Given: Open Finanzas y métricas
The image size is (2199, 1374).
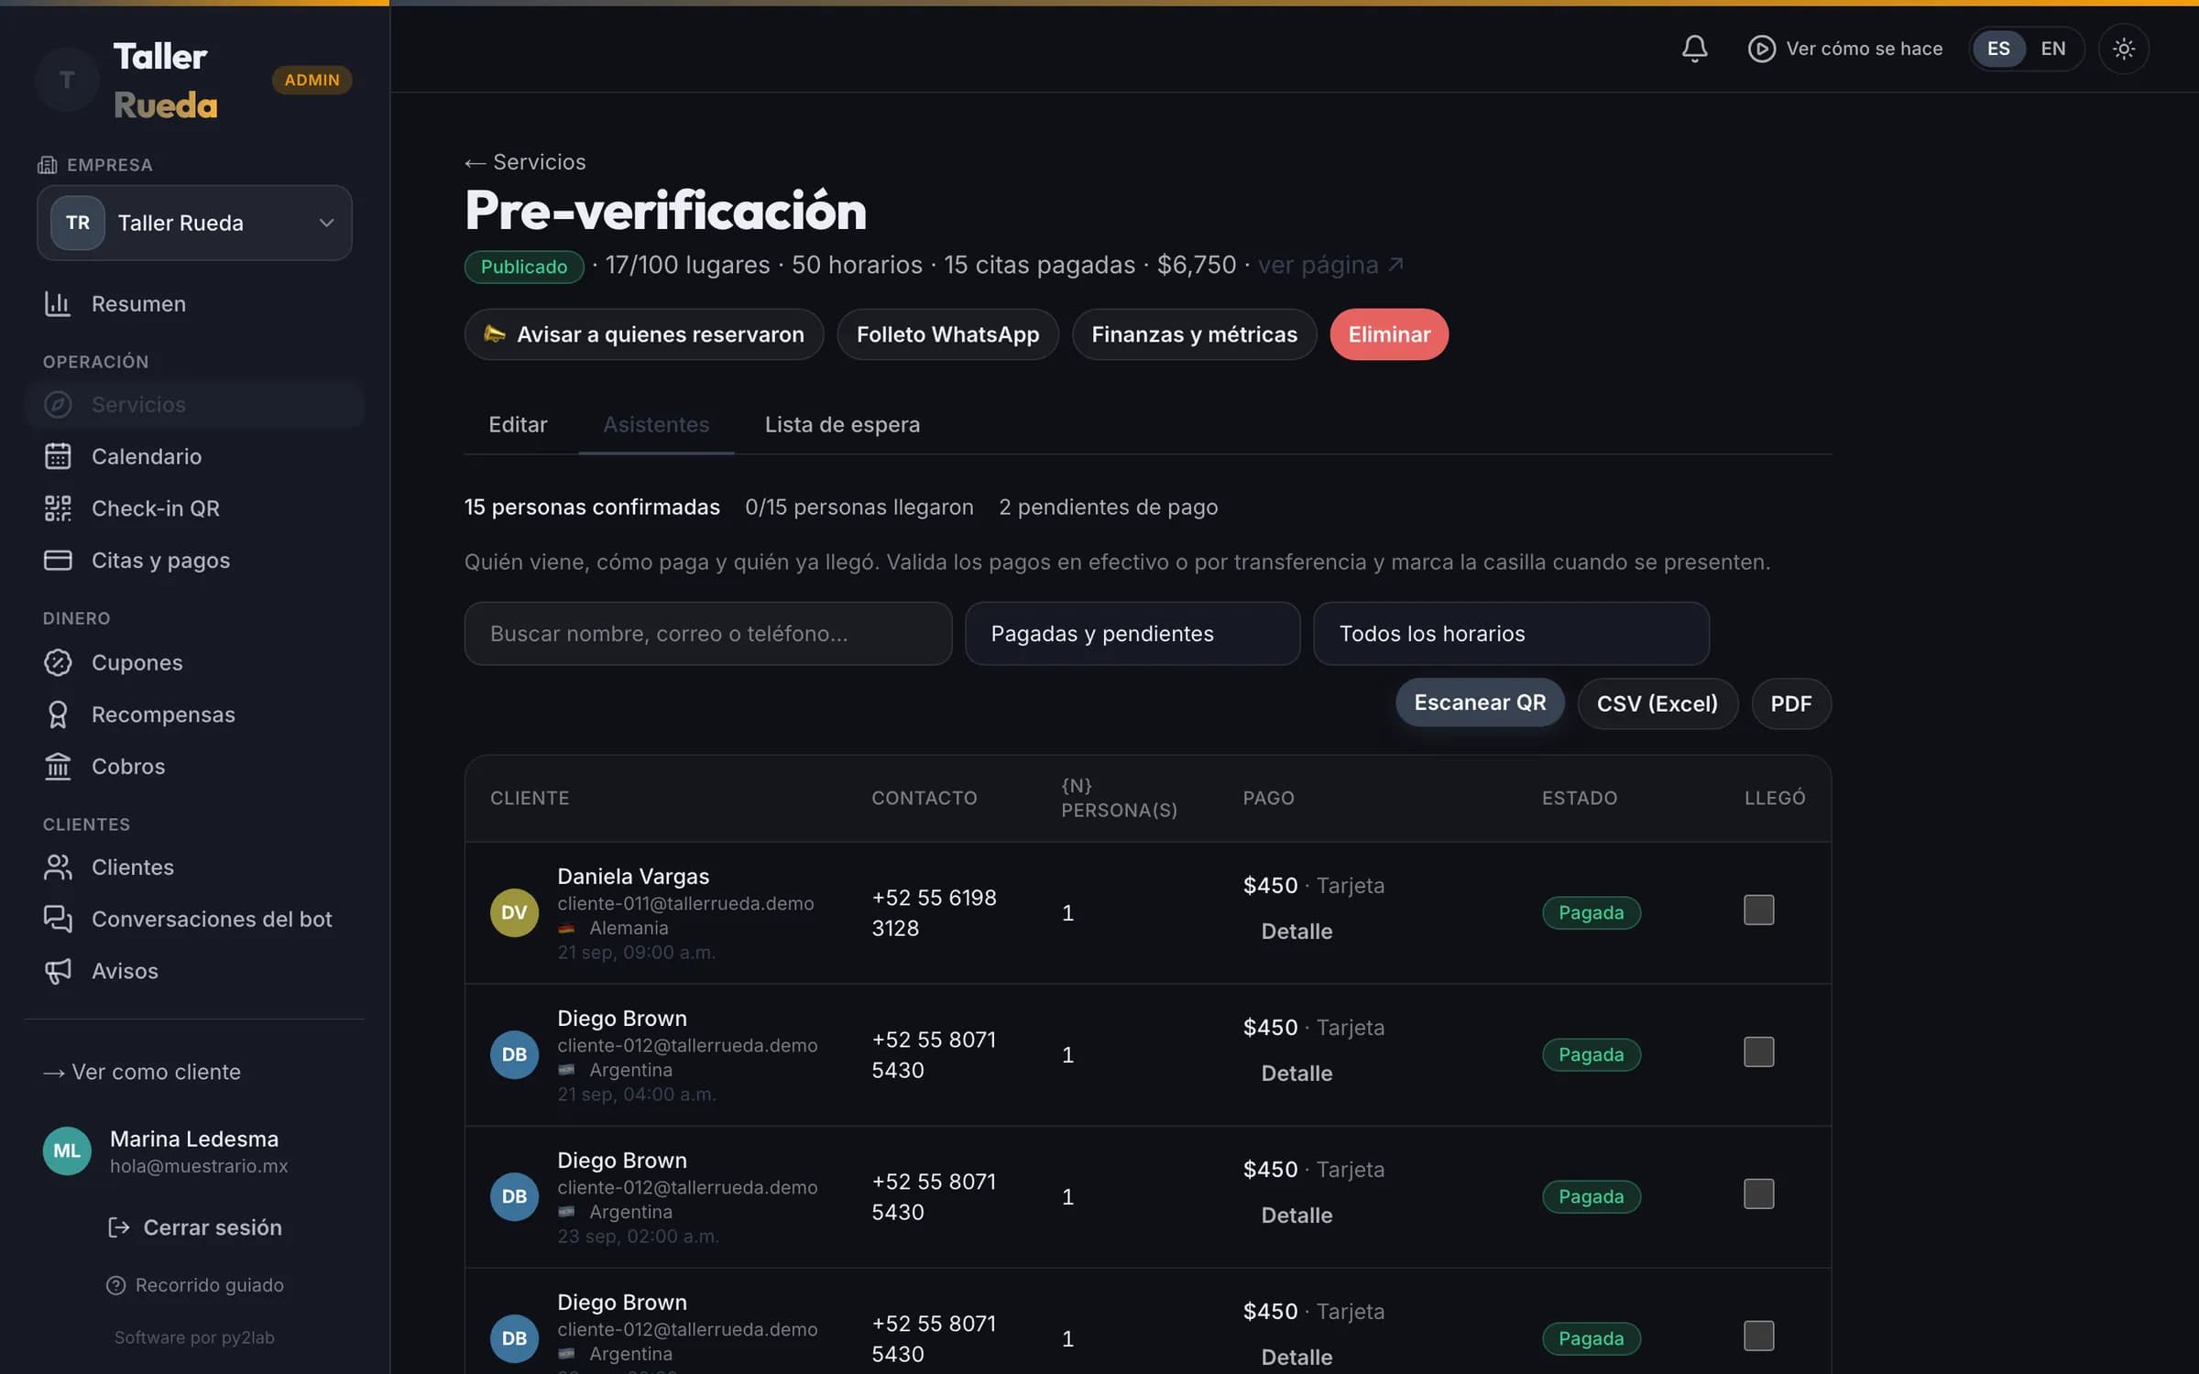Looking at the screenshot, I should pos(1194,334).
